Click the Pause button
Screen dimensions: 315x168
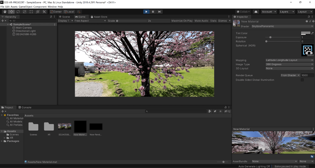click(153, 12)
